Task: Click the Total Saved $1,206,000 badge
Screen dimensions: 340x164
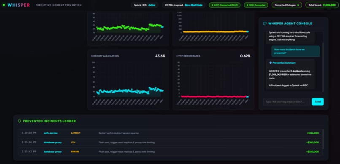Action: click(x=321, y=5)
